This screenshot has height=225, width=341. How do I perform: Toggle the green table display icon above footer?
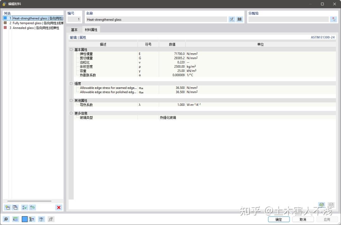click(322, 205)
